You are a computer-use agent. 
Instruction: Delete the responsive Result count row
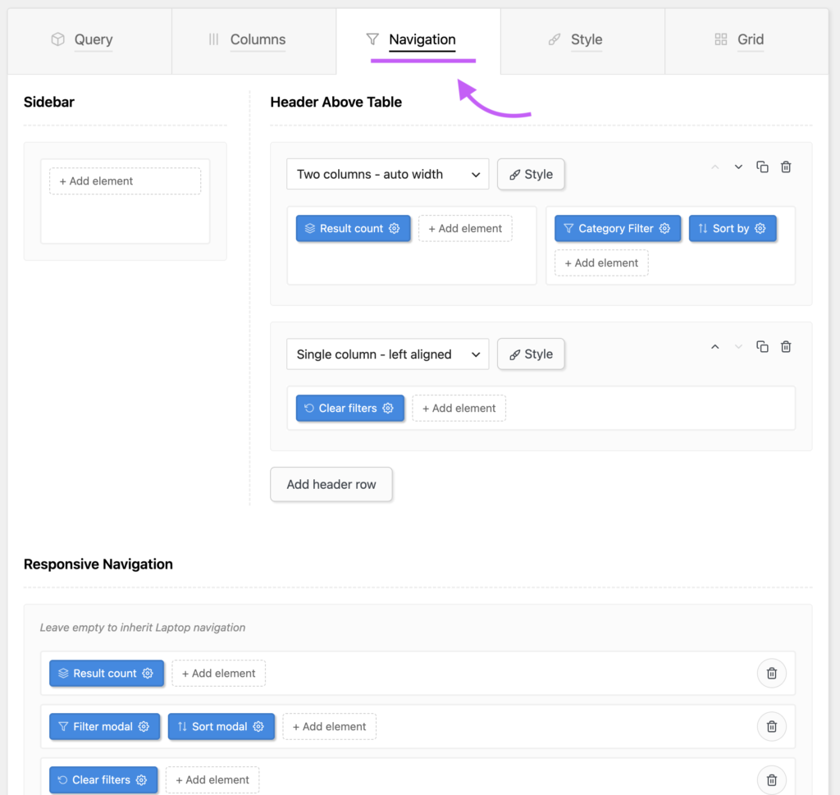coord(771,674)
